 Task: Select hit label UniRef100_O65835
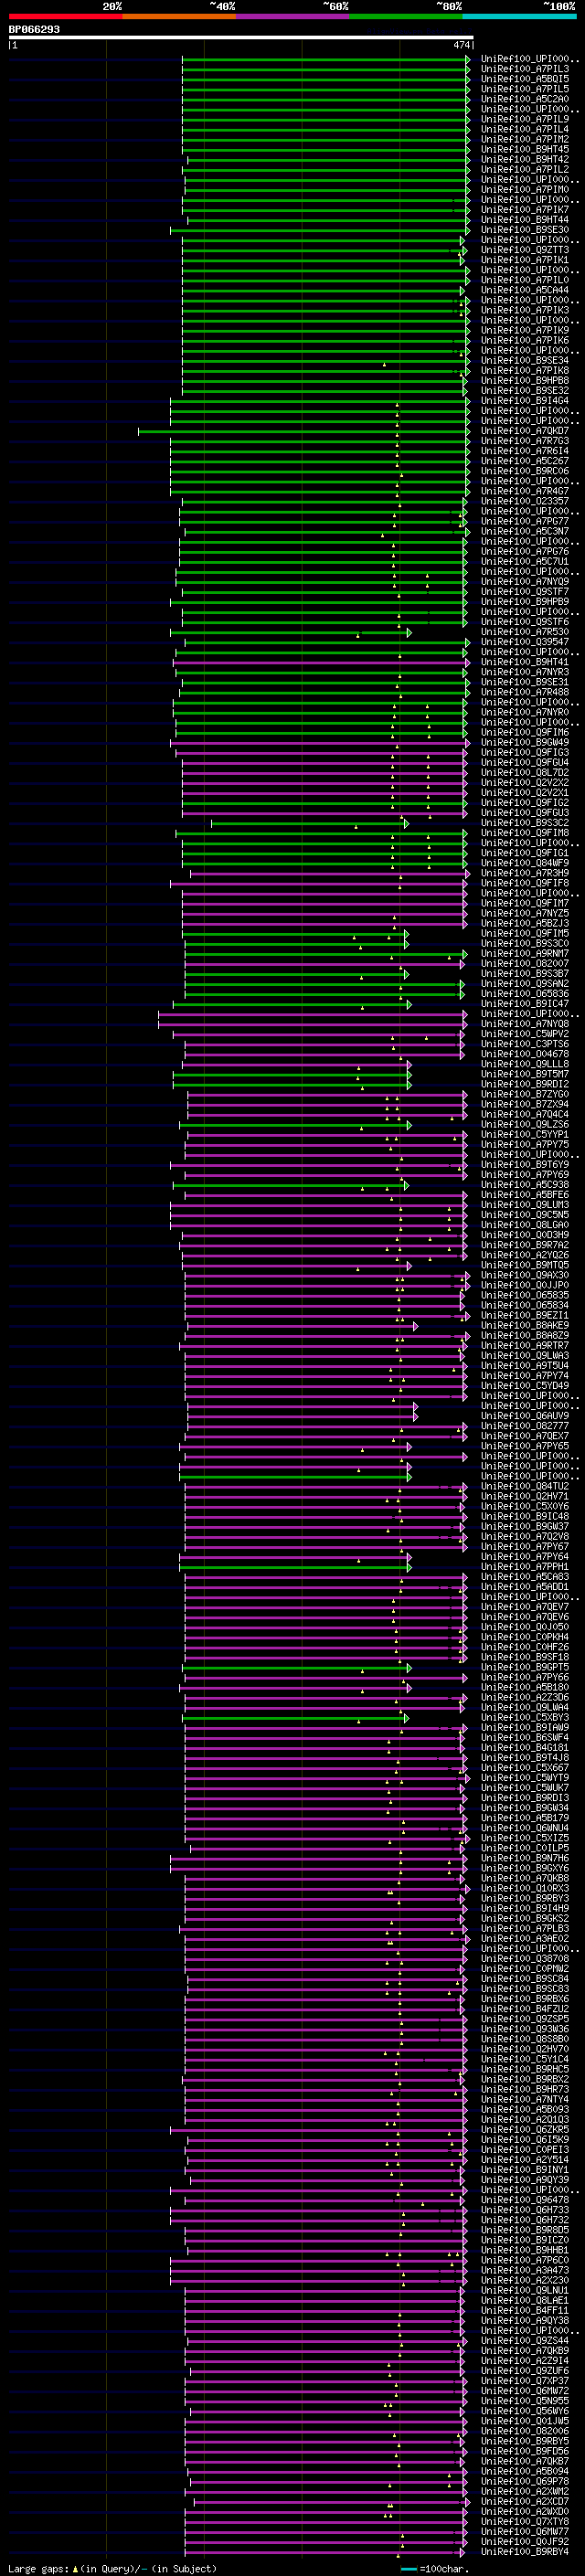point(525,1295)
